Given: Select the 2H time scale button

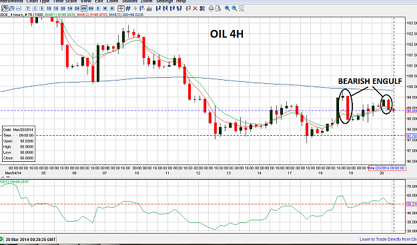Looking at the screenshot, I should coord(77,9).
